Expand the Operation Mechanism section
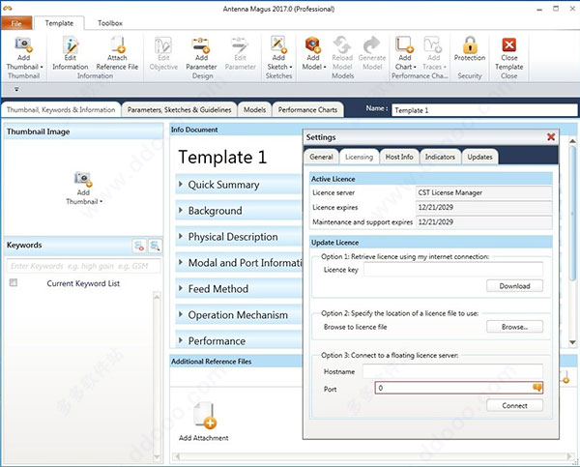Viewport: 580px width, 467px height. (237, 315)
